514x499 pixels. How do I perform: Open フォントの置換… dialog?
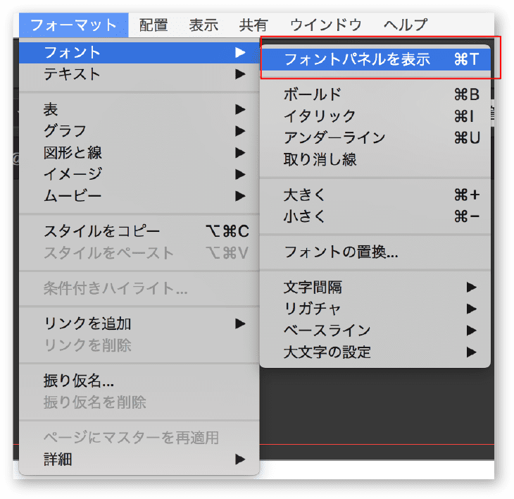click(375, 252)
